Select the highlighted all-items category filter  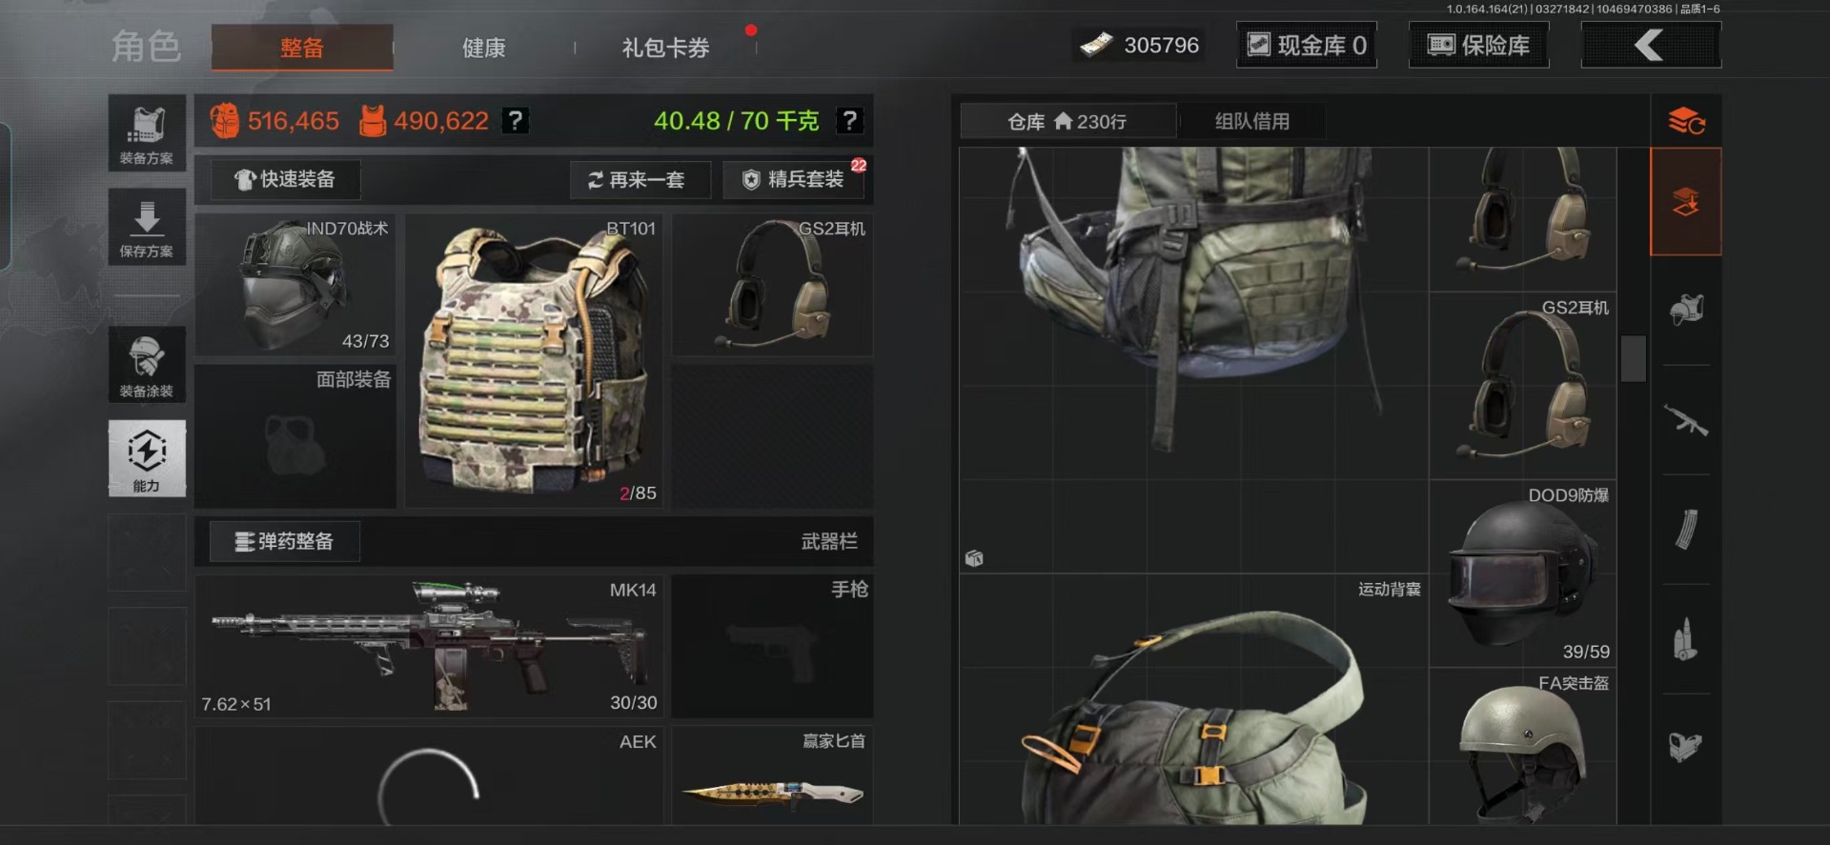(1685, 201)
